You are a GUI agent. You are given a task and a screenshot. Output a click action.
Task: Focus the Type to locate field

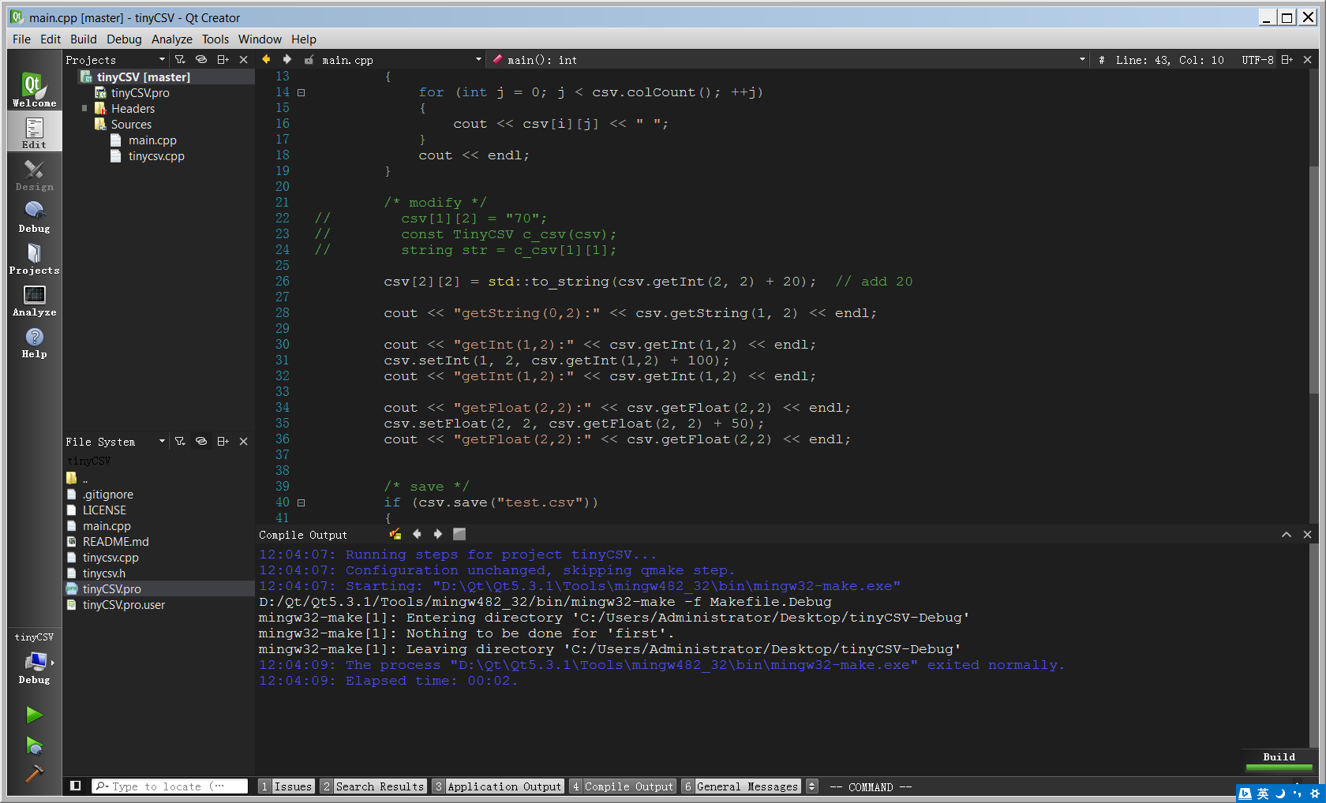pos(170,786)
